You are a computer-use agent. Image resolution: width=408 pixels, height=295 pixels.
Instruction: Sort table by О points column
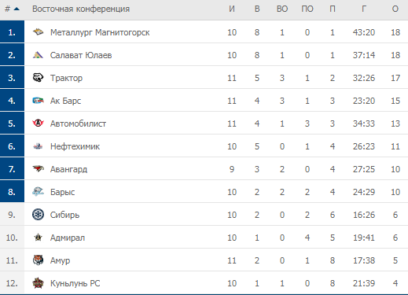[x=395, y=9]
